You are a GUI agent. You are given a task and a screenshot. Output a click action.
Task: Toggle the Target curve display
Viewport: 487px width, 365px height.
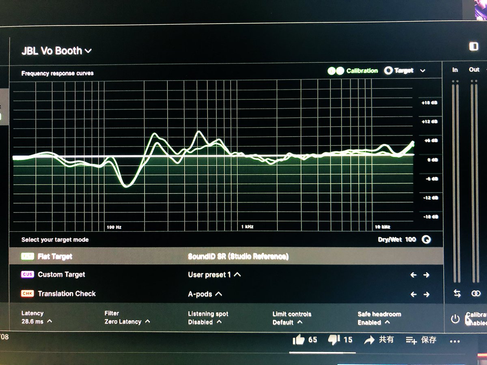pyautogui.click(x=399, y=71)
